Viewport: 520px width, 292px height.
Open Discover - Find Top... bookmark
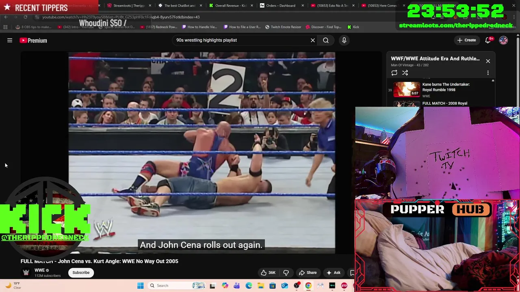pos(323,27)
